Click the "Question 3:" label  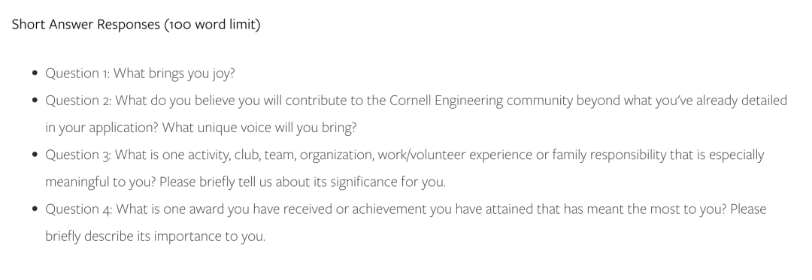pos(78,155)
